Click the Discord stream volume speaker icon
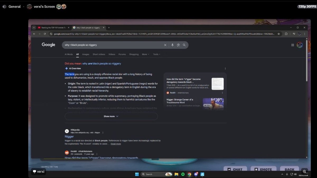This screenshot has width=317, height=178. pyautogui.click(x=4, y=7)
